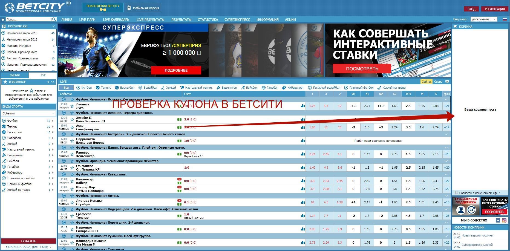The width and height of the screenshot is (510, 251).
Task: Click inside the Поиск search field
Action: (27, 19)
